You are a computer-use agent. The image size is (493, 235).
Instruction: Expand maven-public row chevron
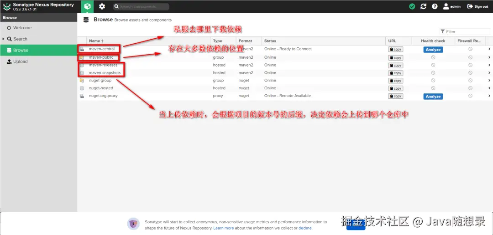click(x=489, y=57)
